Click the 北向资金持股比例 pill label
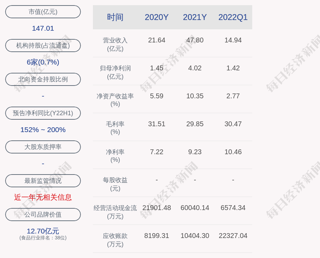The height and width of the screenshot is (258, 320). click(x=43, y=79)
